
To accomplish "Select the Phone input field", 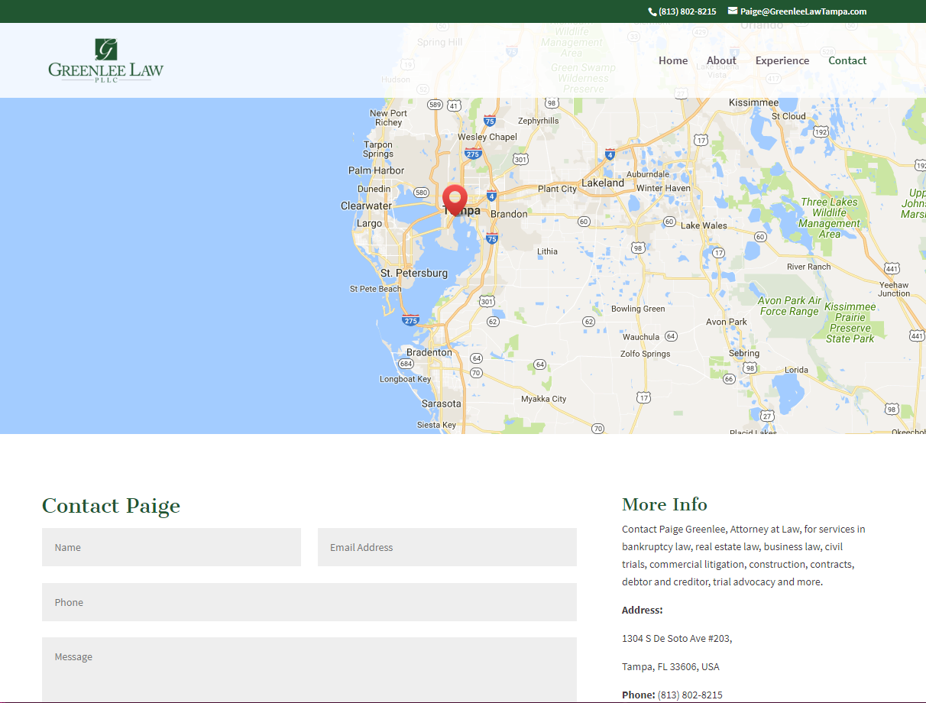I will pos(309,602).
